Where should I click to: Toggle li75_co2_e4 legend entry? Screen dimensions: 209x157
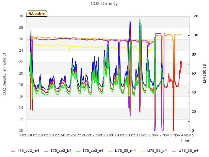coord(90,150)
